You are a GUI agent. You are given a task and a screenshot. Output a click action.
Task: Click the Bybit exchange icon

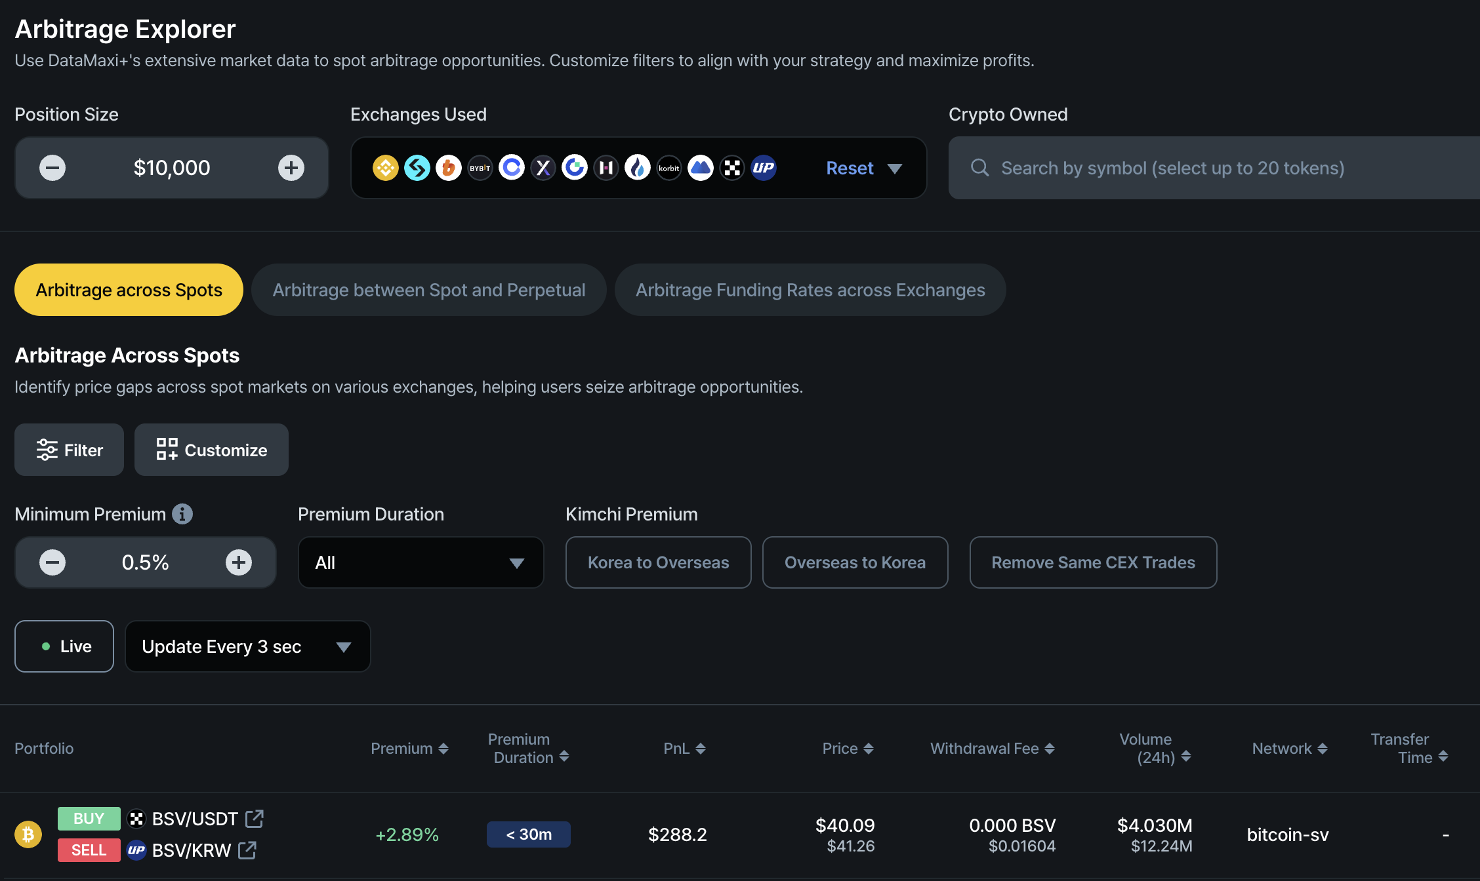[x=480, y=168]
